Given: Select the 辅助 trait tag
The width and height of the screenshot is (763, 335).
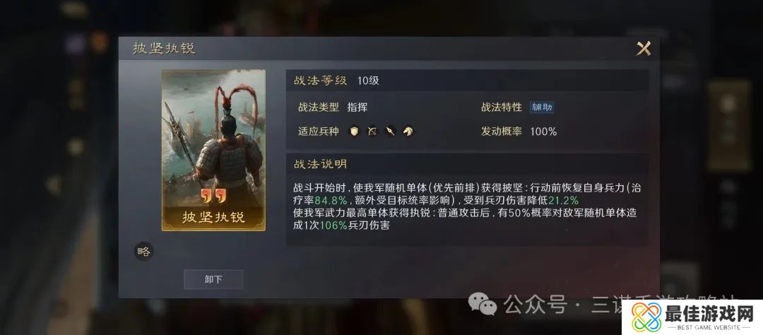Looking at the screenshot, I should [542, 107].
